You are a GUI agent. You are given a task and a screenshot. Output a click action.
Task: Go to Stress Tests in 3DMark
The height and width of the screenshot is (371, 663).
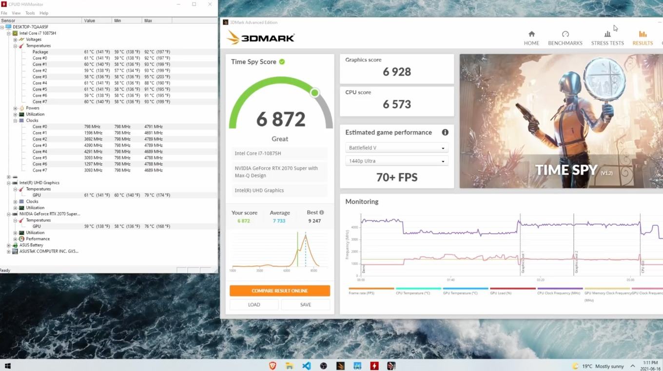(607, 38)
